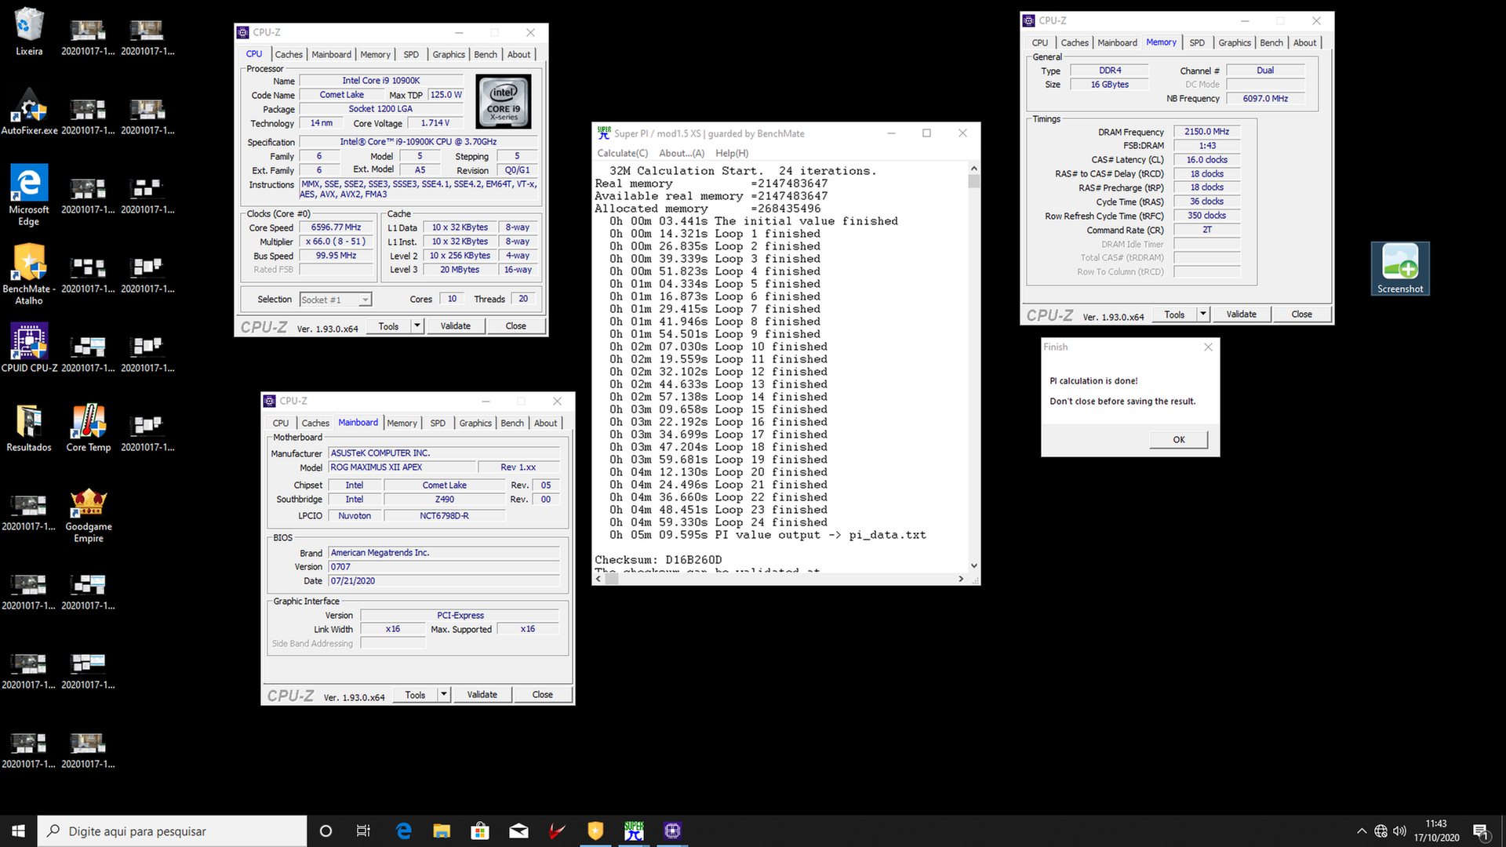Open notification center icon
This screenshot has height=847, width=1506.
click(x=1481, y=831)
